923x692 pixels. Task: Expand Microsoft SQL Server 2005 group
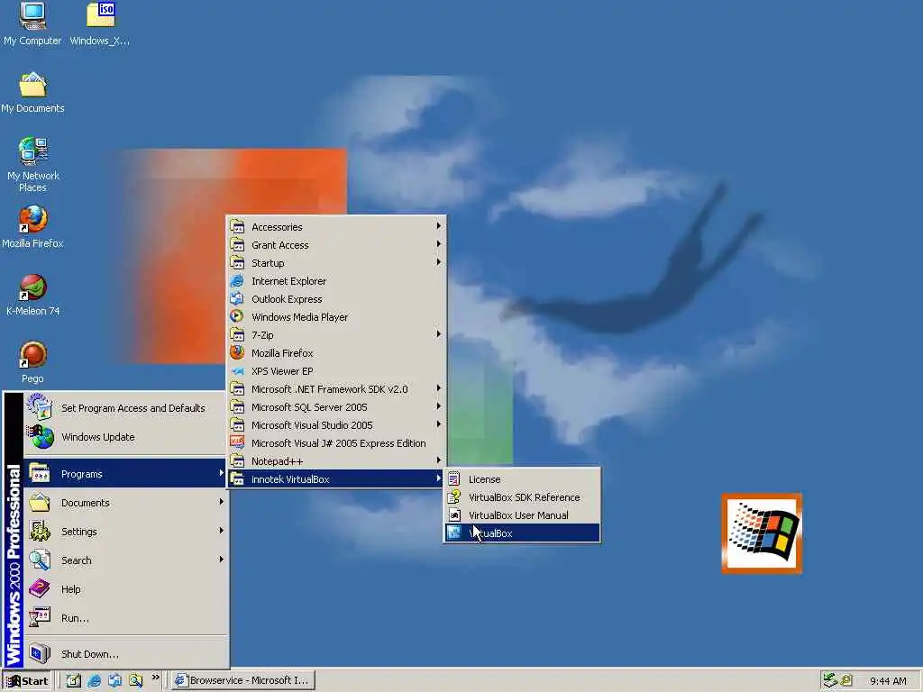coord(336,407)
